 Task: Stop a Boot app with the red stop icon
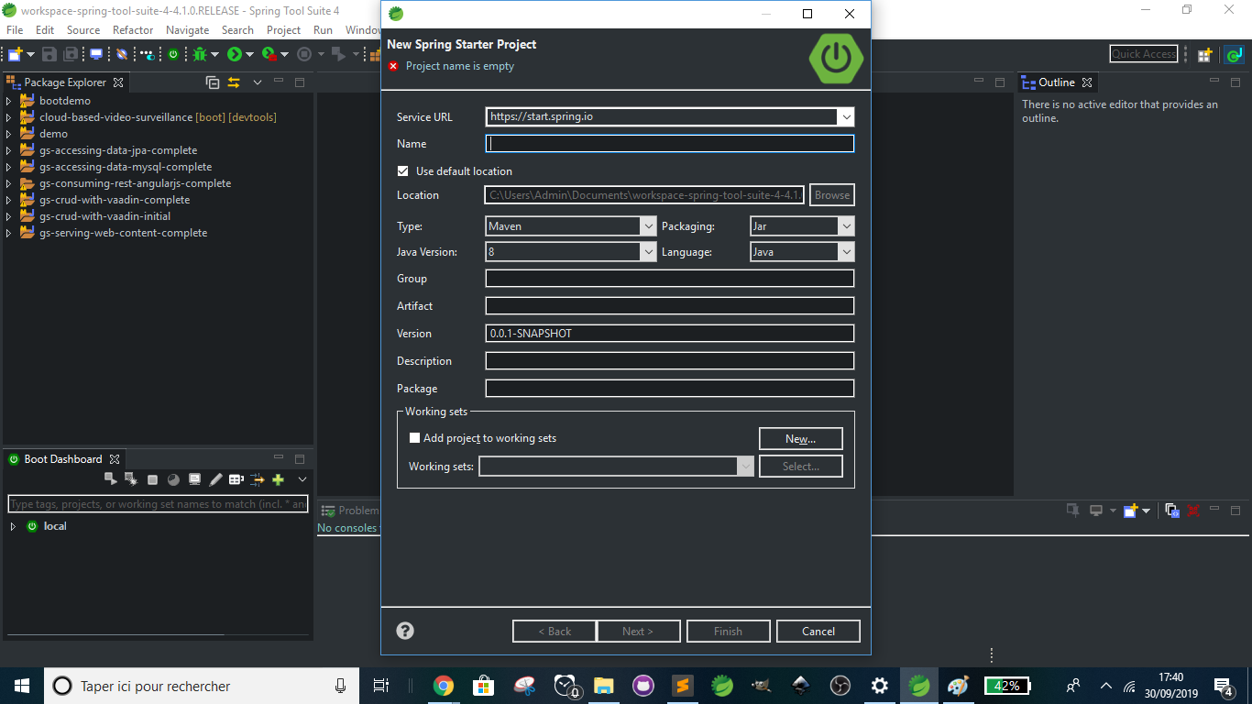click(152, 478)
